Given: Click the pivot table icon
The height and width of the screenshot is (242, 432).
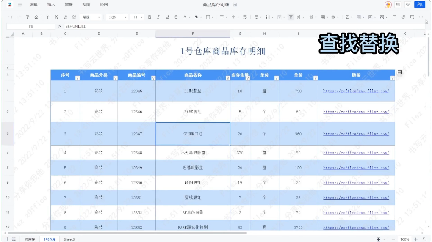Looking at the screenshot, I should pos(359,17).
